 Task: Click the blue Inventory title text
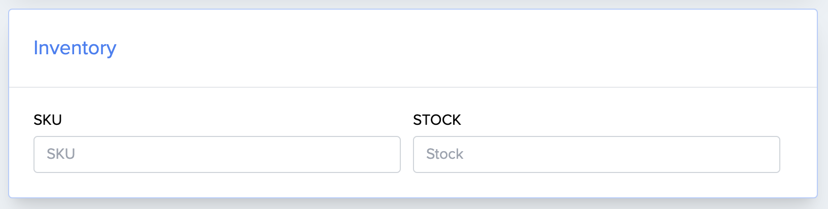75,48
